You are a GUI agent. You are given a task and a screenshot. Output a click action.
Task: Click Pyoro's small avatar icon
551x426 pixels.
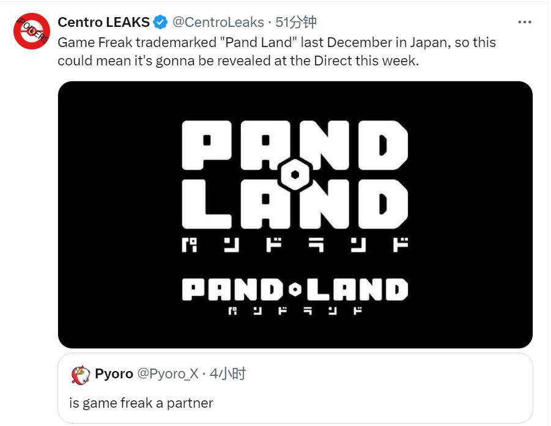coord(81,374)
